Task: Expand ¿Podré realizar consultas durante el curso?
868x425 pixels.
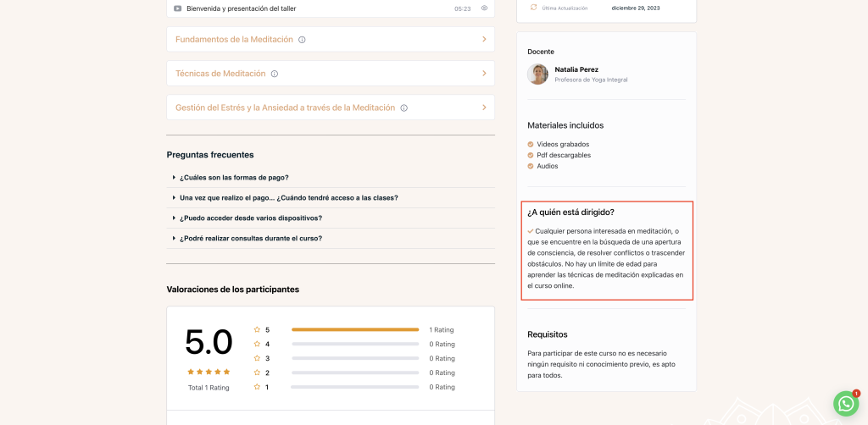Action: click(x=250, y=239)
